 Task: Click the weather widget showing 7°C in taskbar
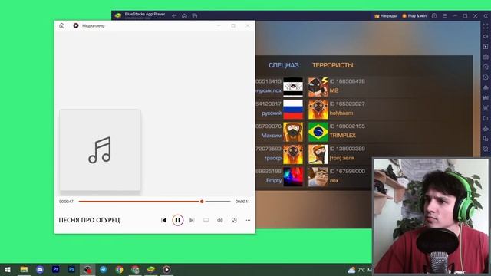click(x=359, y=270)
